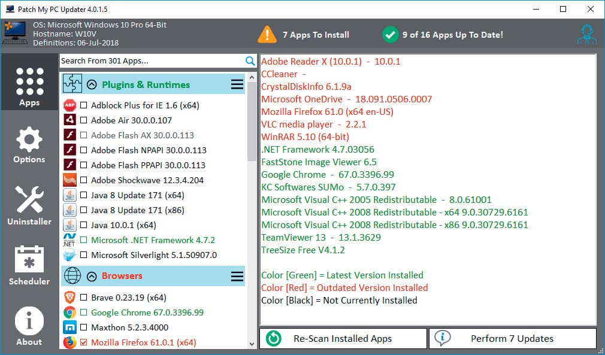This screenshot has height=355, width=605.
Task: Open Plugins & Runtimes hamburger menu
Action: (x=237, y=84)
